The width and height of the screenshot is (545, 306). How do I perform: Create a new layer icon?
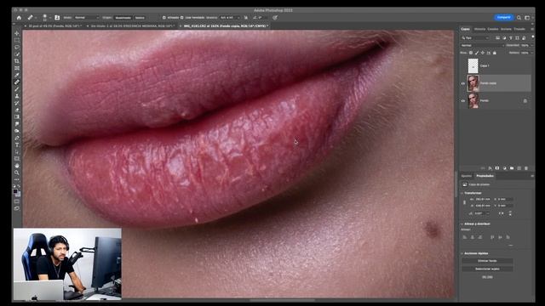pyautogui.click(x=519, y=168)
